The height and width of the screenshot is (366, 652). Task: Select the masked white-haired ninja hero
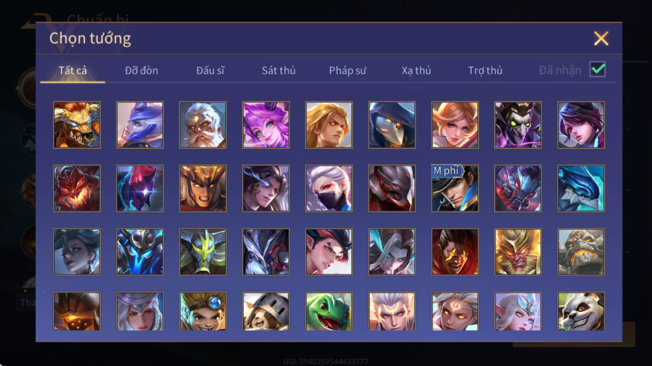(x=329, y=188)
